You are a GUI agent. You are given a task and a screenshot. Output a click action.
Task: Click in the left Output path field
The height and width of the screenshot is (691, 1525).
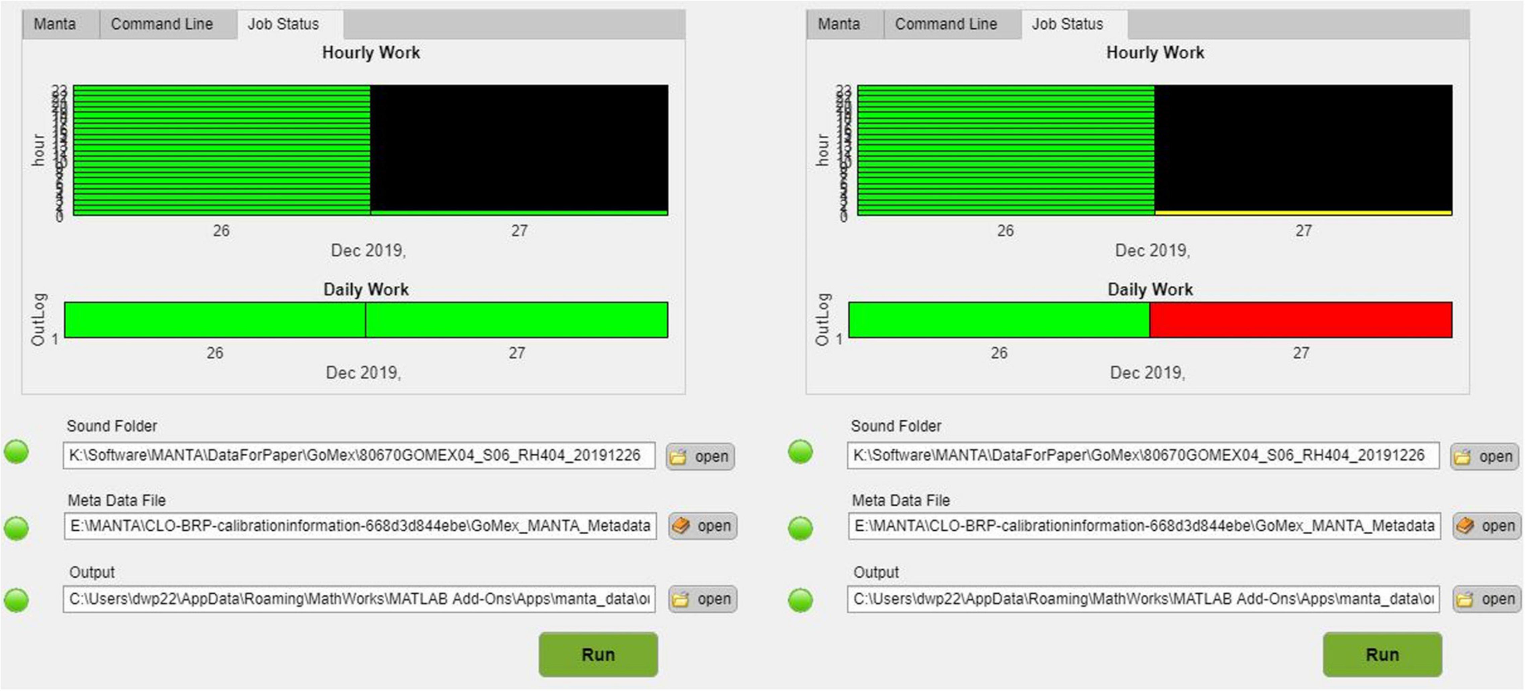coord(359,599)
